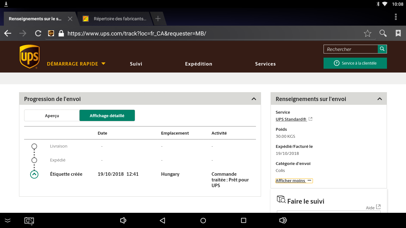Image resolution: width=406 pixels, height=228 pixels.
Task: Select the Aperçu view toggle
Action: point(52,116)
